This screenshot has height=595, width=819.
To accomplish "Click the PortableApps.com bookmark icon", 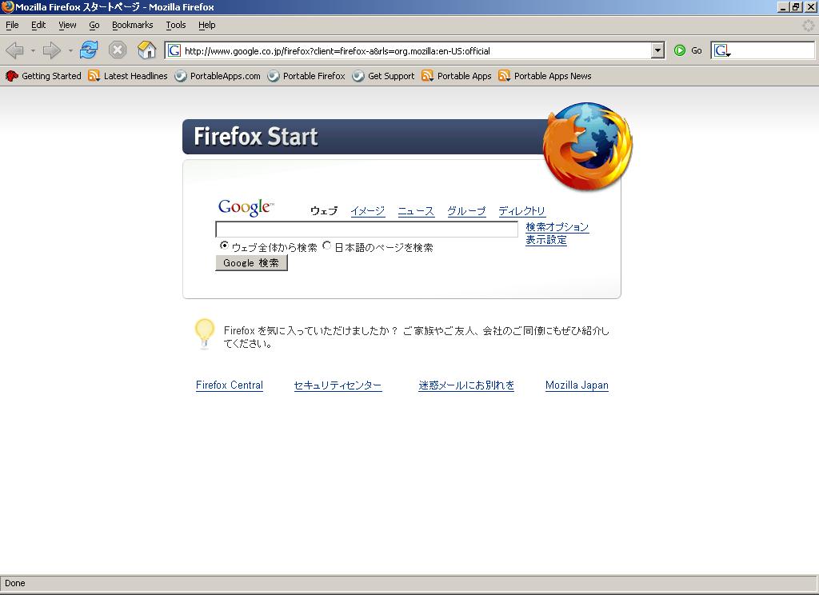I will click(181, 76).
